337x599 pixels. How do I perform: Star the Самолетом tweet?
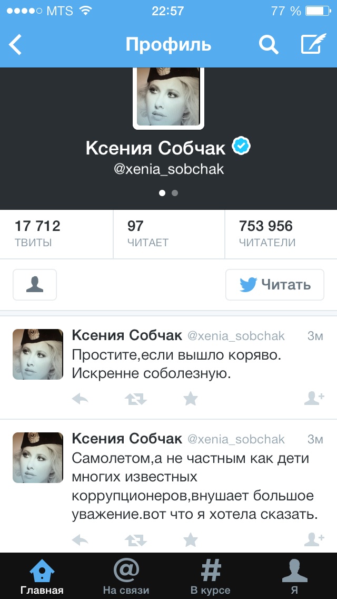[x=191, y=540]
